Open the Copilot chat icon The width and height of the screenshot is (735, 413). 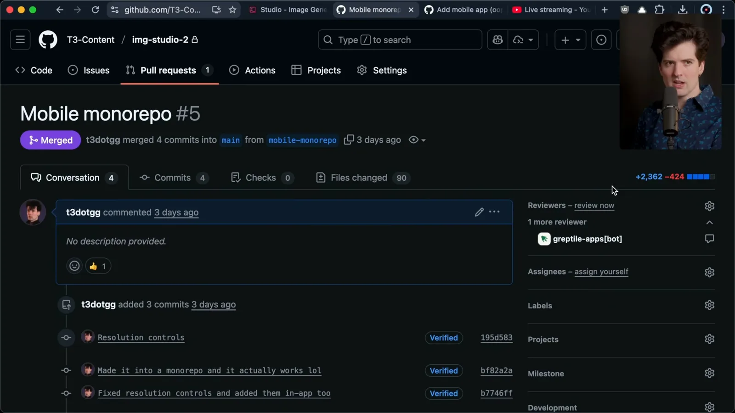[498, 40]
